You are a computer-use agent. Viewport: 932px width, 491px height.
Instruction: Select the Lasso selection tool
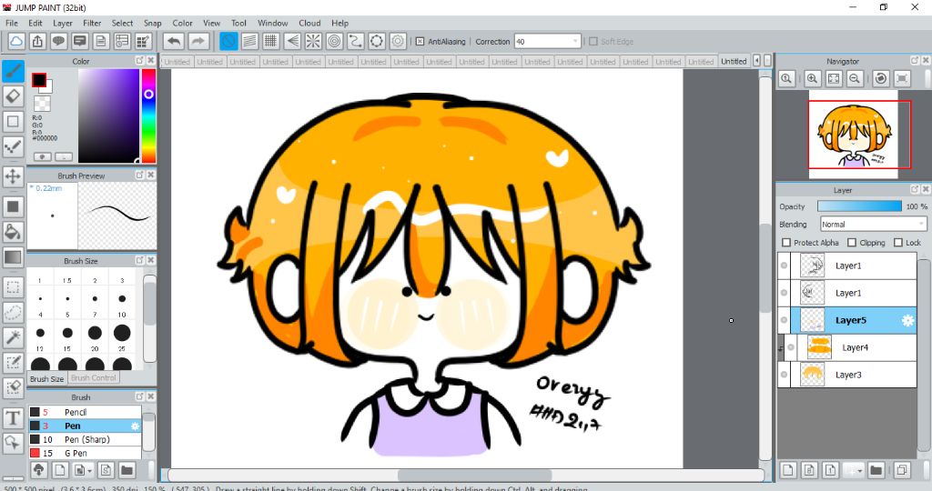point(13,312)
